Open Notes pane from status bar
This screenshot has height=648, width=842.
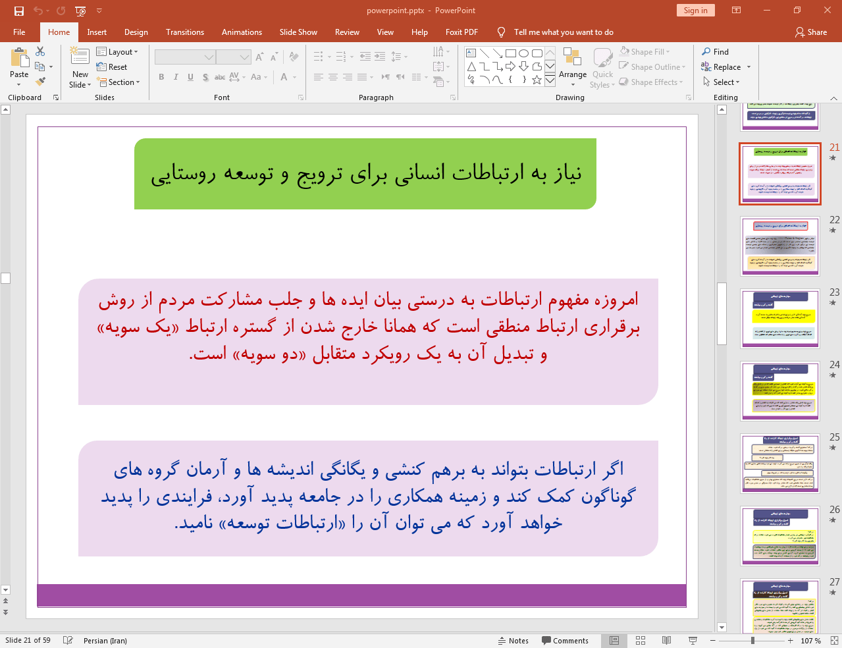(x=513, y=640)
